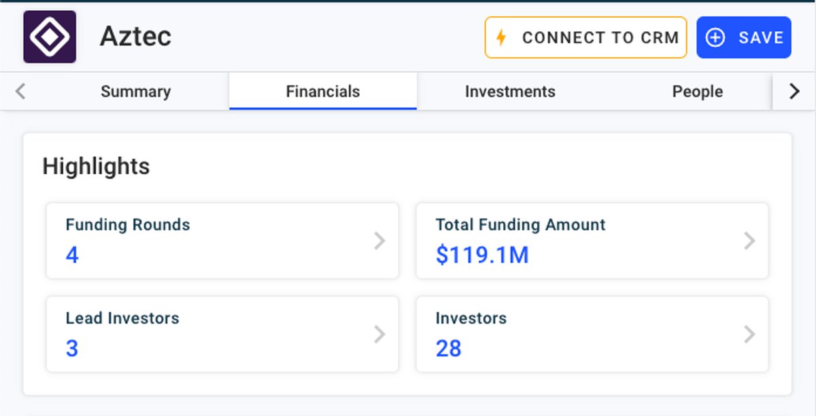This screenshot has height=416, width=816.
Task: Click the Aztec company name heading
Action: coord(135,37)
